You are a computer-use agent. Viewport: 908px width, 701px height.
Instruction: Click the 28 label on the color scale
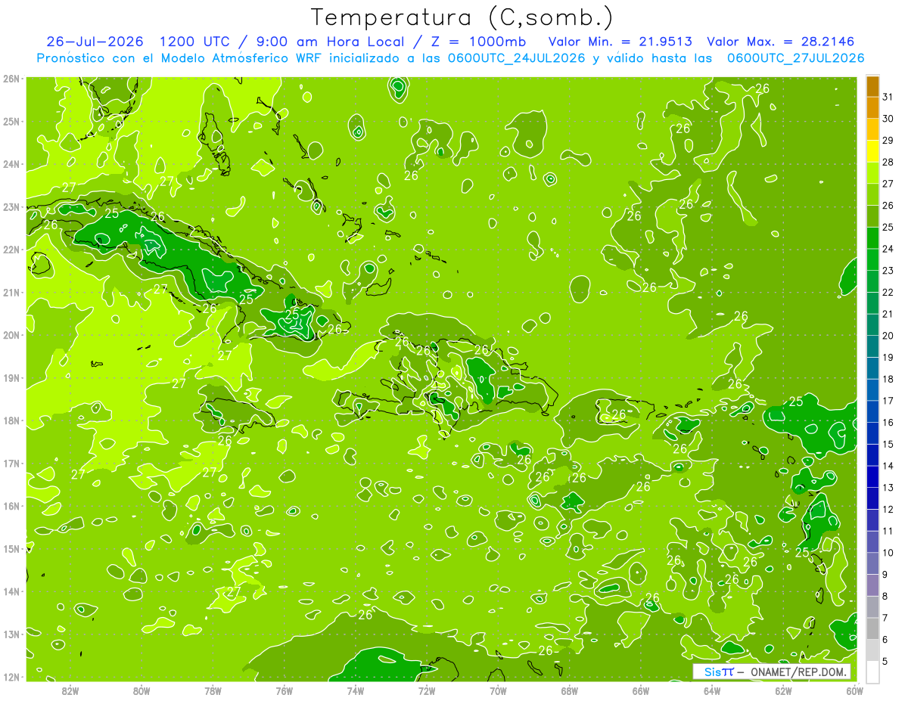[x=888, y=162]
